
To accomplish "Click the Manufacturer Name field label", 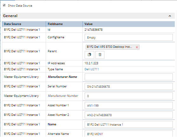I will point(62,77).
